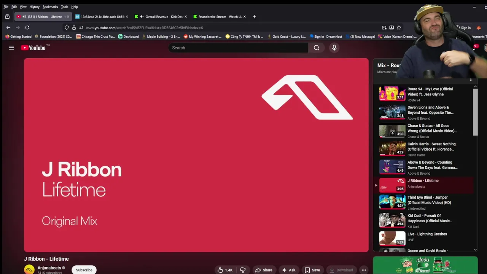Open the Help menu
This screenshot has width=487, height=274.
pos(75,7)
